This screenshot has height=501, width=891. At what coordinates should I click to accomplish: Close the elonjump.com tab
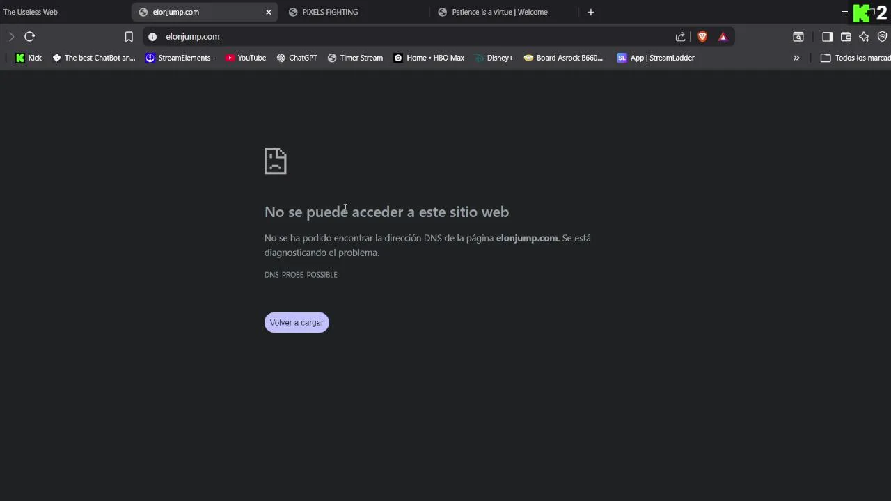[x=269, y=12]
